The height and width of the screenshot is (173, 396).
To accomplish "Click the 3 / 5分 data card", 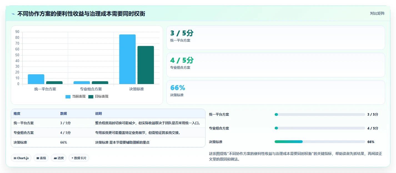I will (275, 38).
